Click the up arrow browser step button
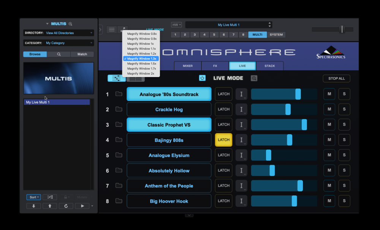Image resolution: width=380 pixels, height=230 pixels. [x=50, y=206]
